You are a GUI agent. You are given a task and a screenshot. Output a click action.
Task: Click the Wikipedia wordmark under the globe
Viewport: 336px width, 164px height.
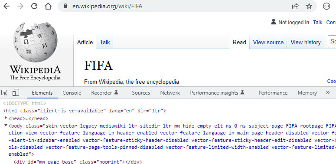point(35,70)
